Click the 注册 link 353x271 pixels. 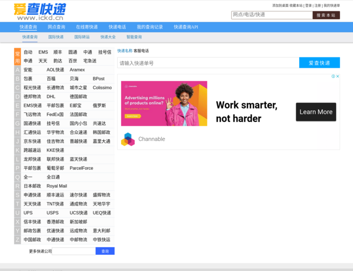[x=318, y=5]
